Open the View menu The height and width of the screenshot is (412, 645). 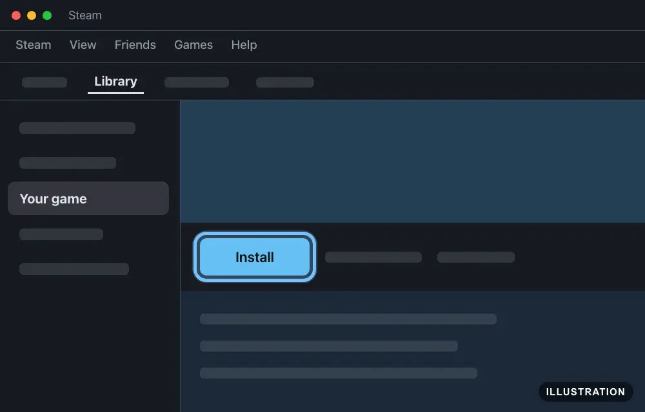click(x=83, y=44)
